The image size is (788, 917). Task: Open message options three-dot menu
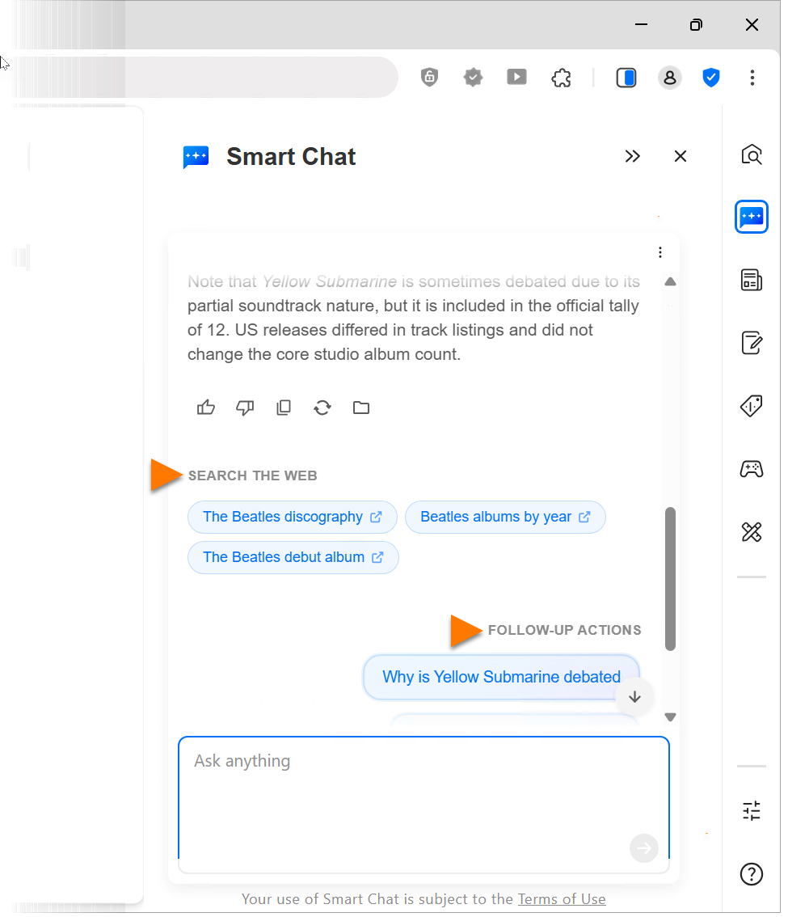[x=660, y=252]
